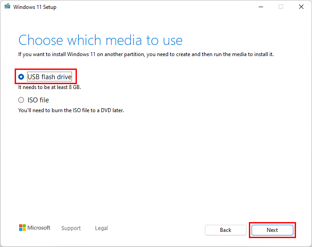The width and height of the screenshot is (312, 247).
Task: Open the Support link
Action: [71, 228]
